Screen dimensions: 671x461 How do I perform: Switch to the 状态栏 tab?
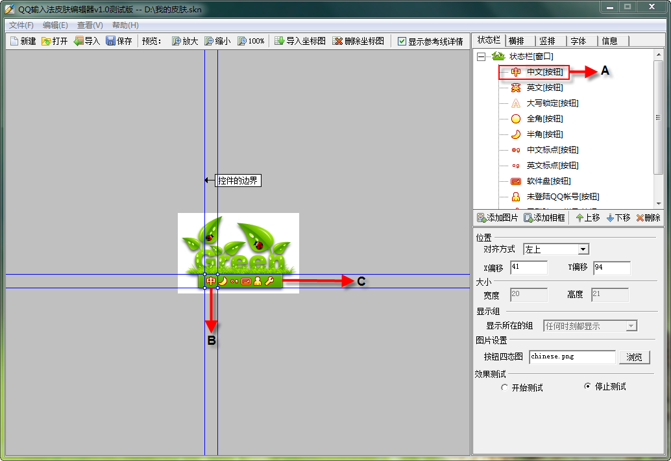(489, 40)
